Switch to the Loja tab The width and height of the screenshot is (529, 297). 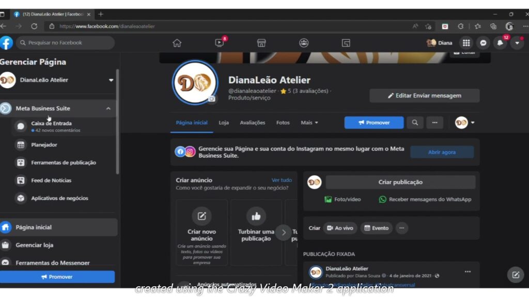[224, 123]
